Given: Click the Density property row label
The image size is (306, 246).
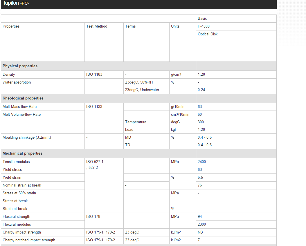Looking at the screenshot, I should 9,75.
